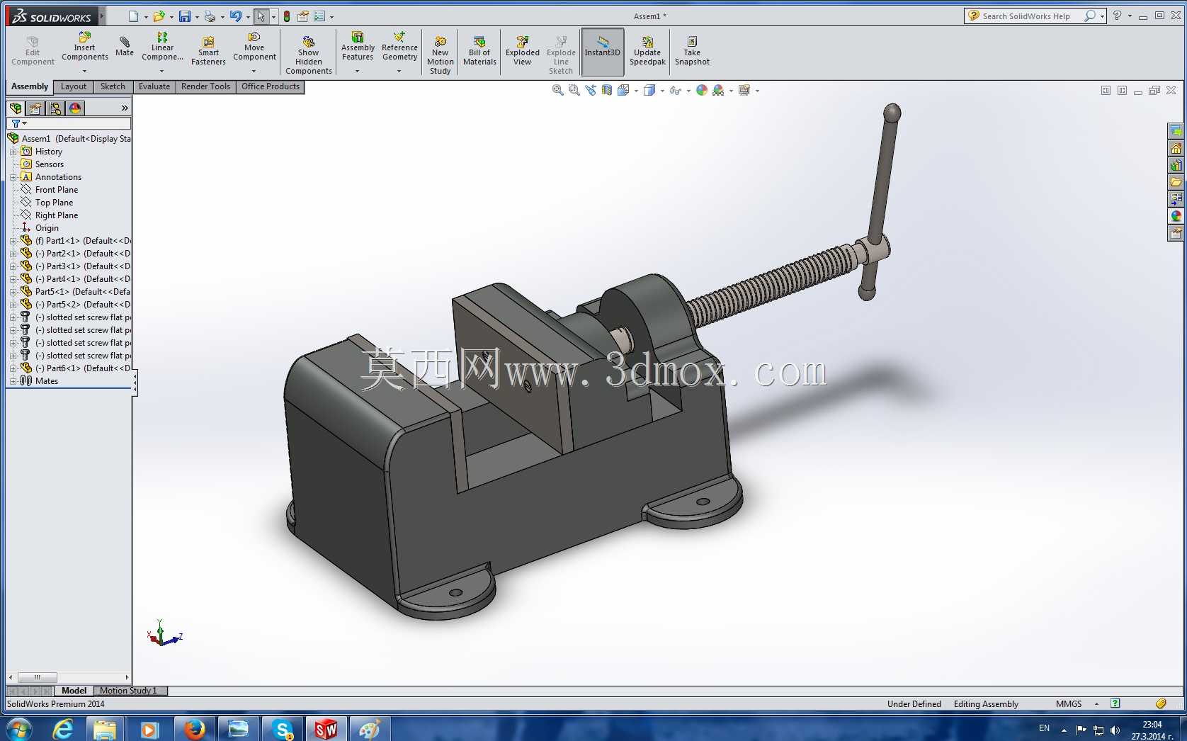
Task: Click Update Speedpak
Action: click(x=647, y=51)
